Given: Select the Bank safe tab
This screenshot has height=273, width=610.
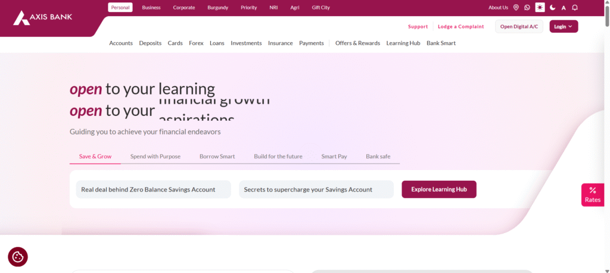Looking at the screenshot, I should coord(378,156).
